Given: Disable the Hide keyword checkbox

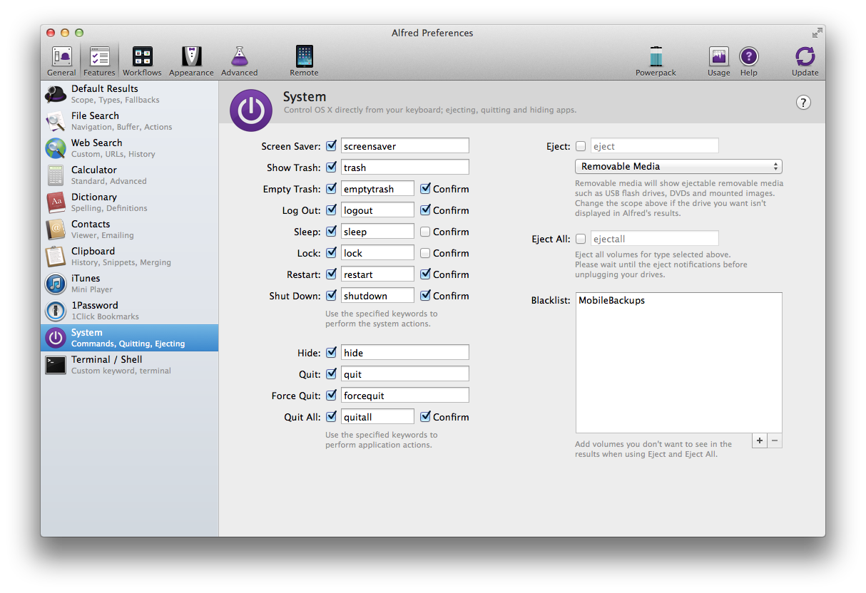Looking at the screenshot, I should [x=331, y=353].
